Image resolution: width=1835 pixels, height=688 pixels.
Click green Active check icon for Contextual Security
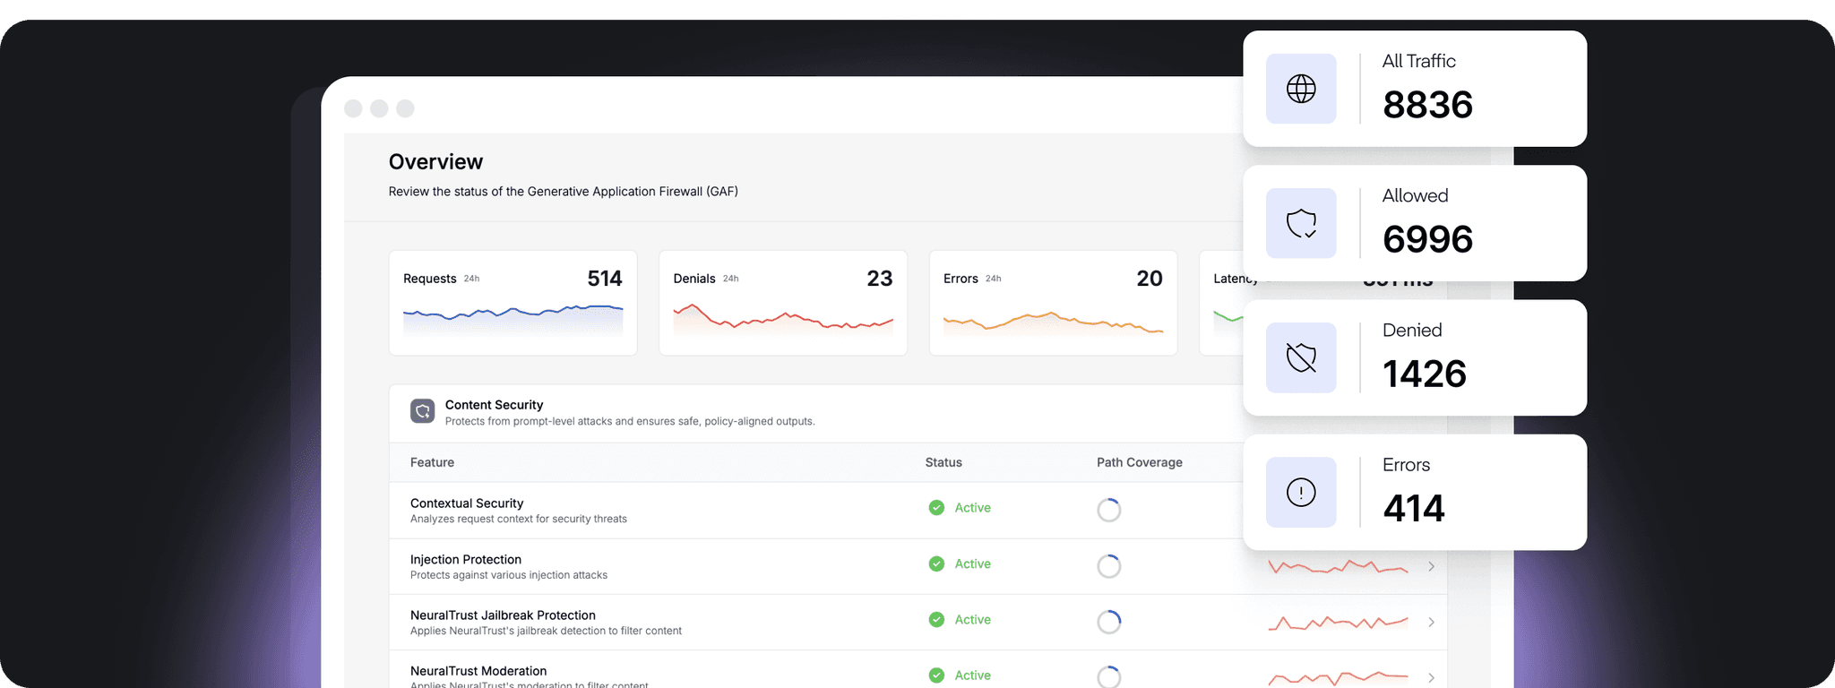point(936,508)
